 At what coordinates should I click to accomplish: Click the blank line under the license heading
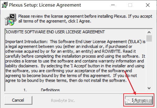pos(75,37)
